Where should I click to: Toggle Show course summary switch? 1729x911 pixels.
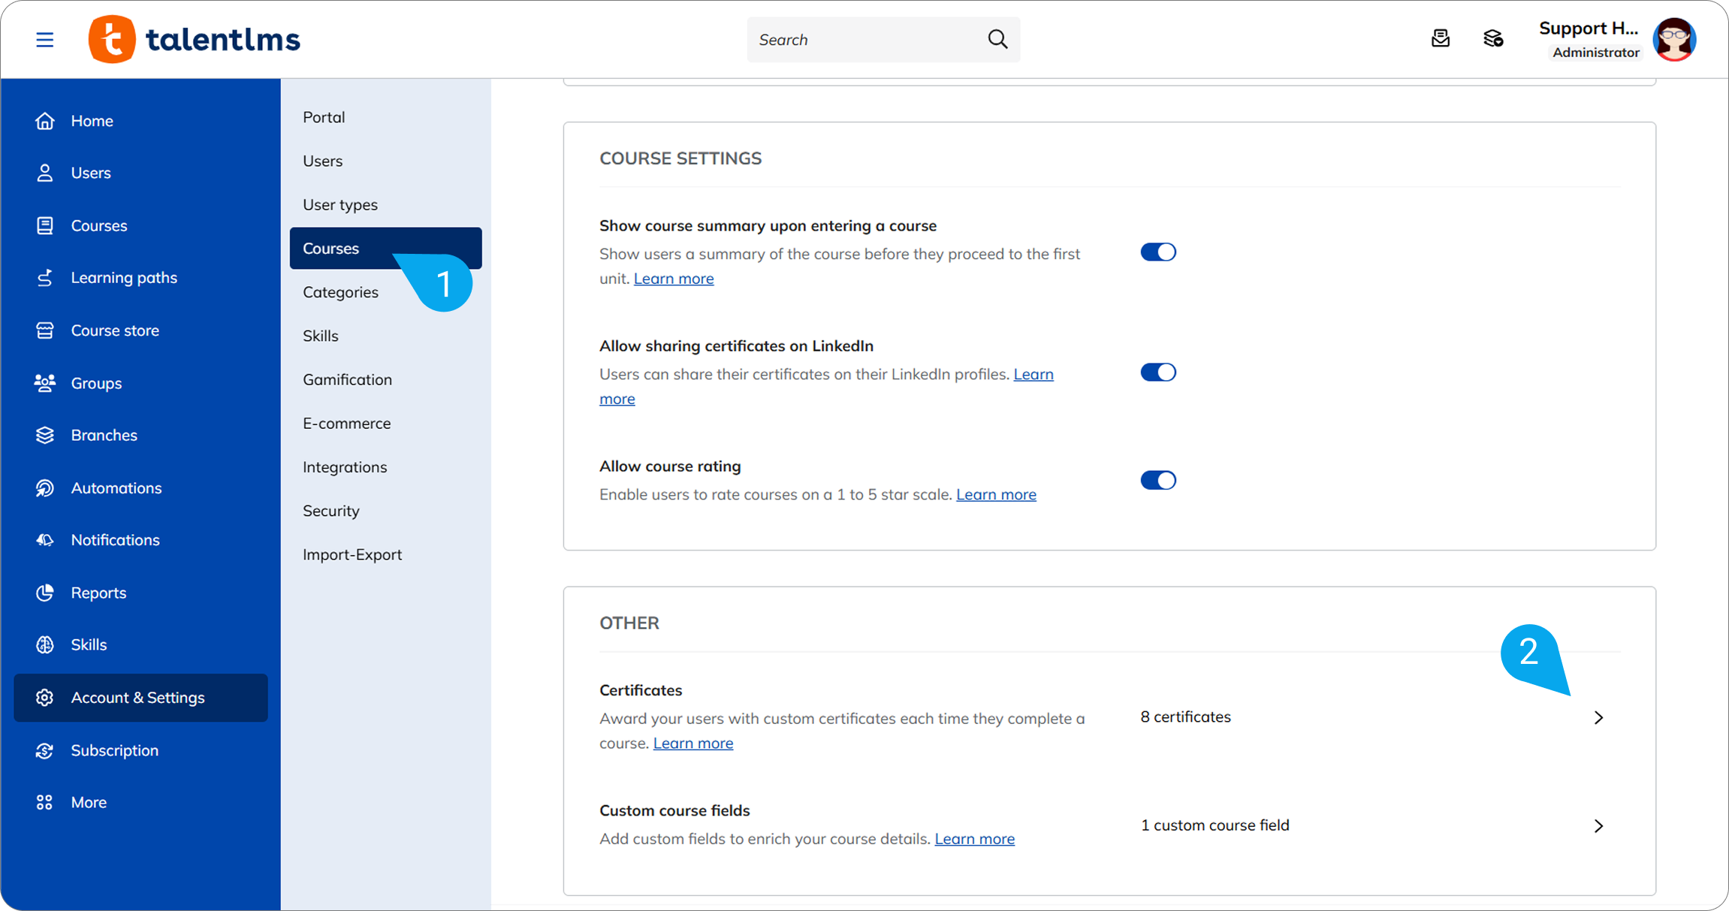(x=1157, y=252)
